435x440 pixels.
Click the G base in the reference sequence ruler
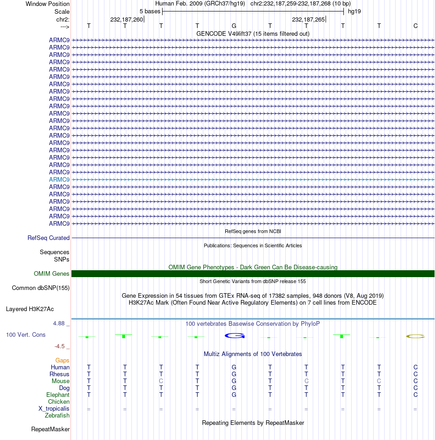234,26
